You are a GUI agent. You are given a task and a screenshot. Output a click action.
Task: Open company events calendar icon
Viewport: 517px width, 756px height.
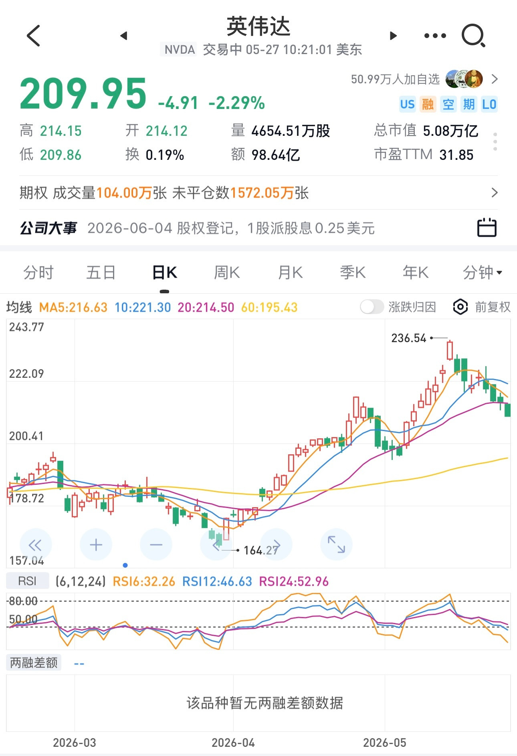click(x=487, y=228)
